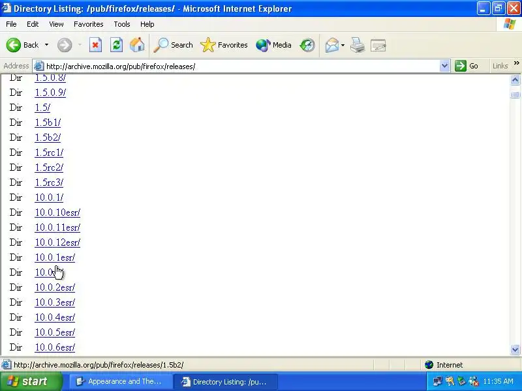Click scrollbar up arrow

point(515,80)
